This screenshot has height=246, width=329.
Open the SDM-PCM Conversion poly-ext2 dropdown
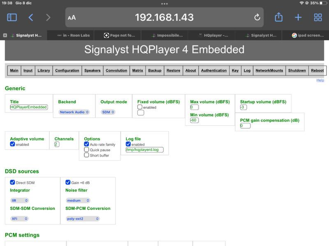click(83, 219)
